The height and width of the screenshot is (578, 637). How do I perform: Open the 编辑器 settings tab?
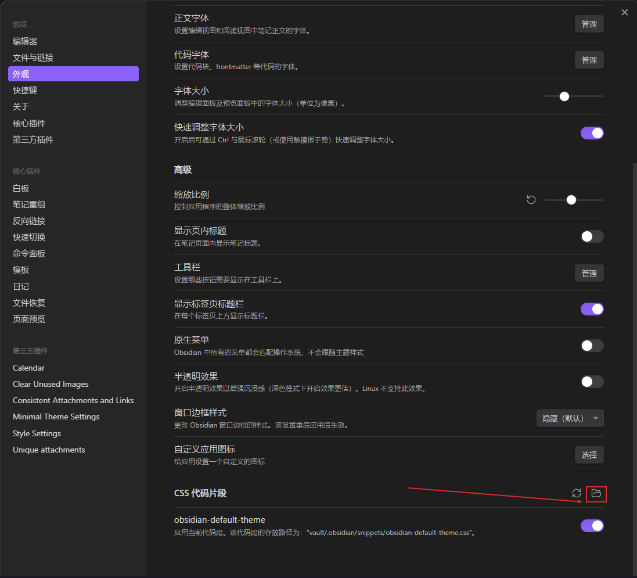tap(25, 41)
